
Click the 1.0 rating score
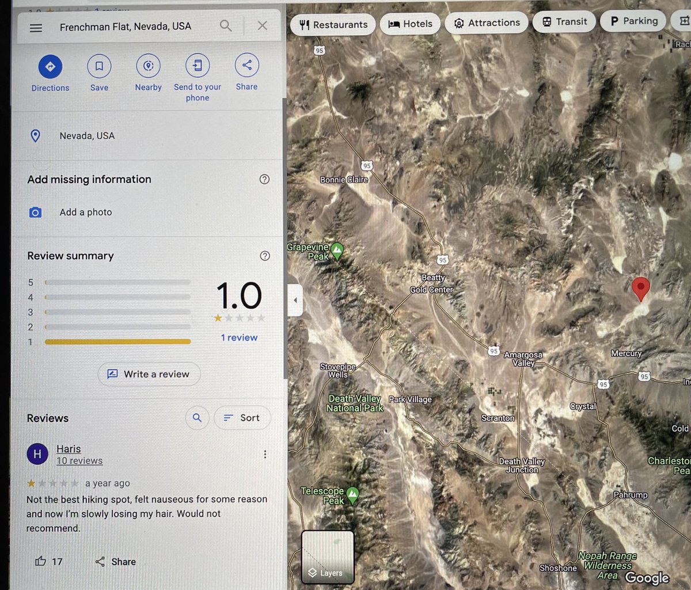(239, 296)
